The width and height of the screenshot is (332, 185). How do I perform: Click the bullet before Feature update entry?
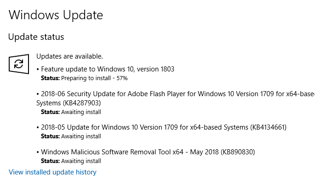pos(38,70)
